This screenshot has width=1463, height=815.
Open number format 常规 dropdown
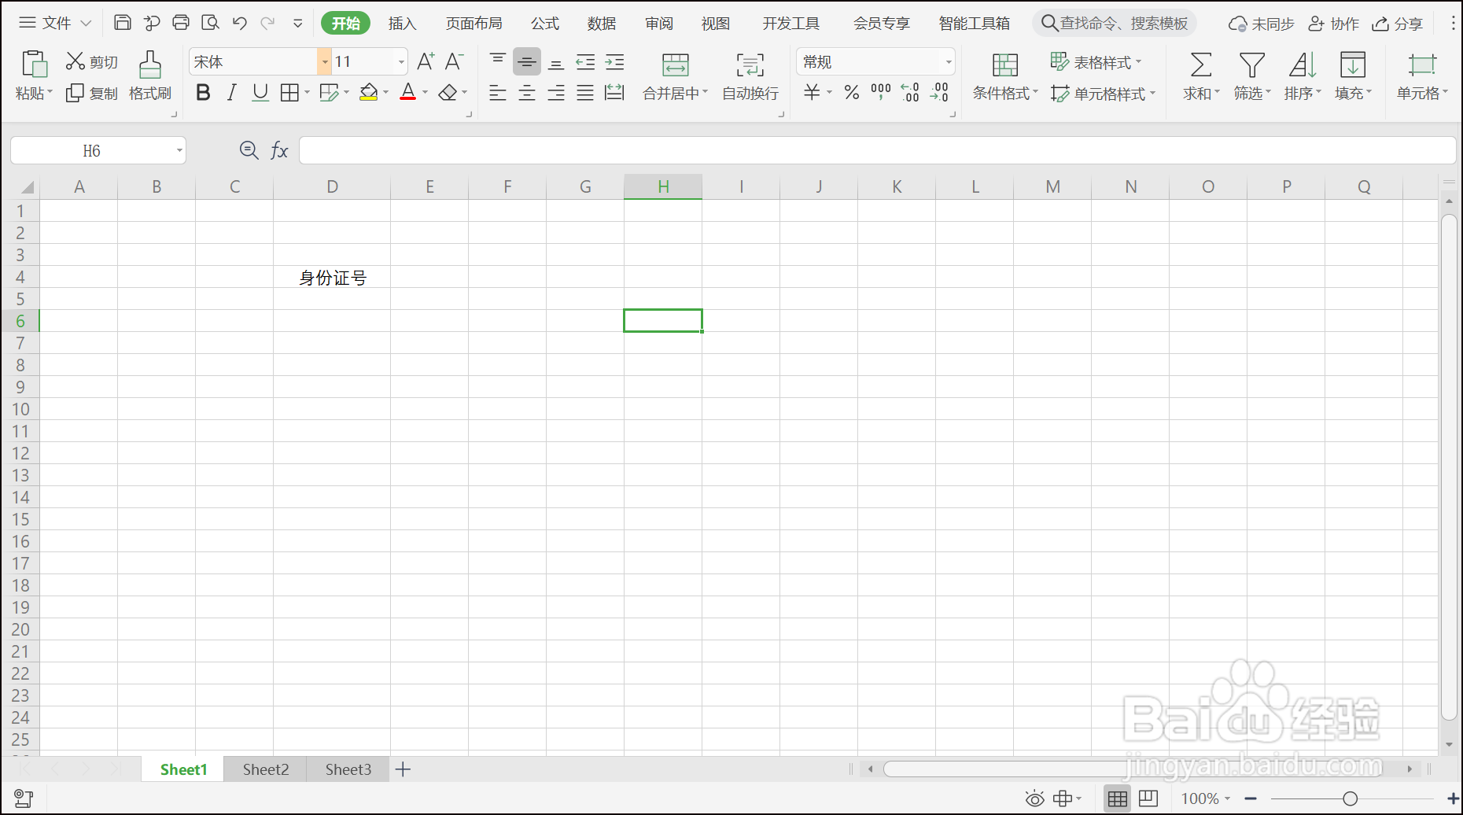click(x=949, y=61)
